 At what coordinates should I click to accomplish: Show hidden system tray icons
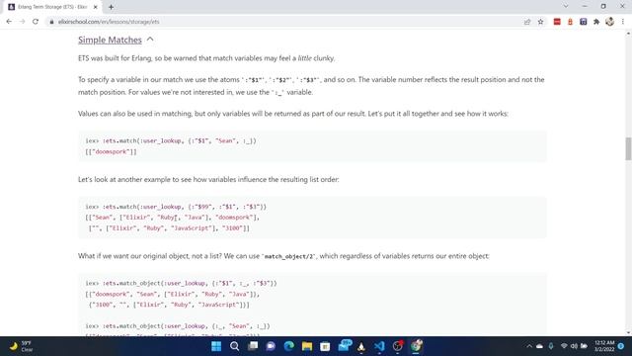click(x=529, y=346)
